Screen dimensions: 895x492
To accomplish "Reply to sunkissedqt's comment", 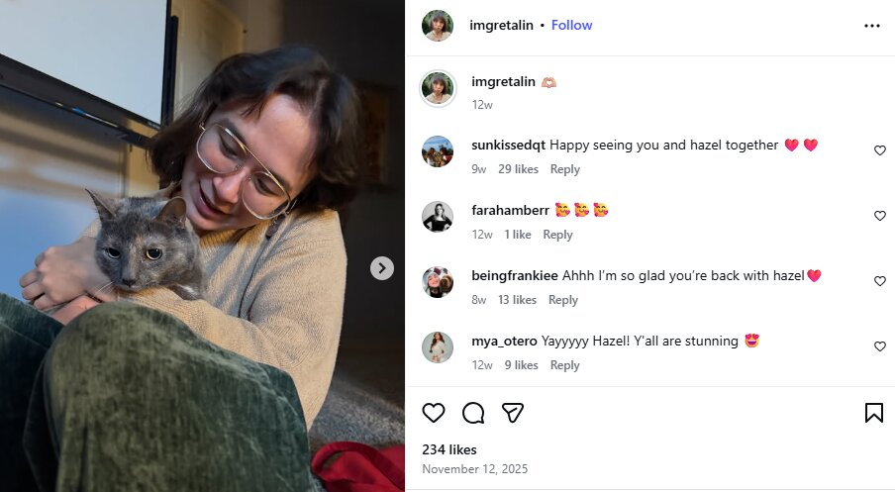I will [x=564, y=169].
